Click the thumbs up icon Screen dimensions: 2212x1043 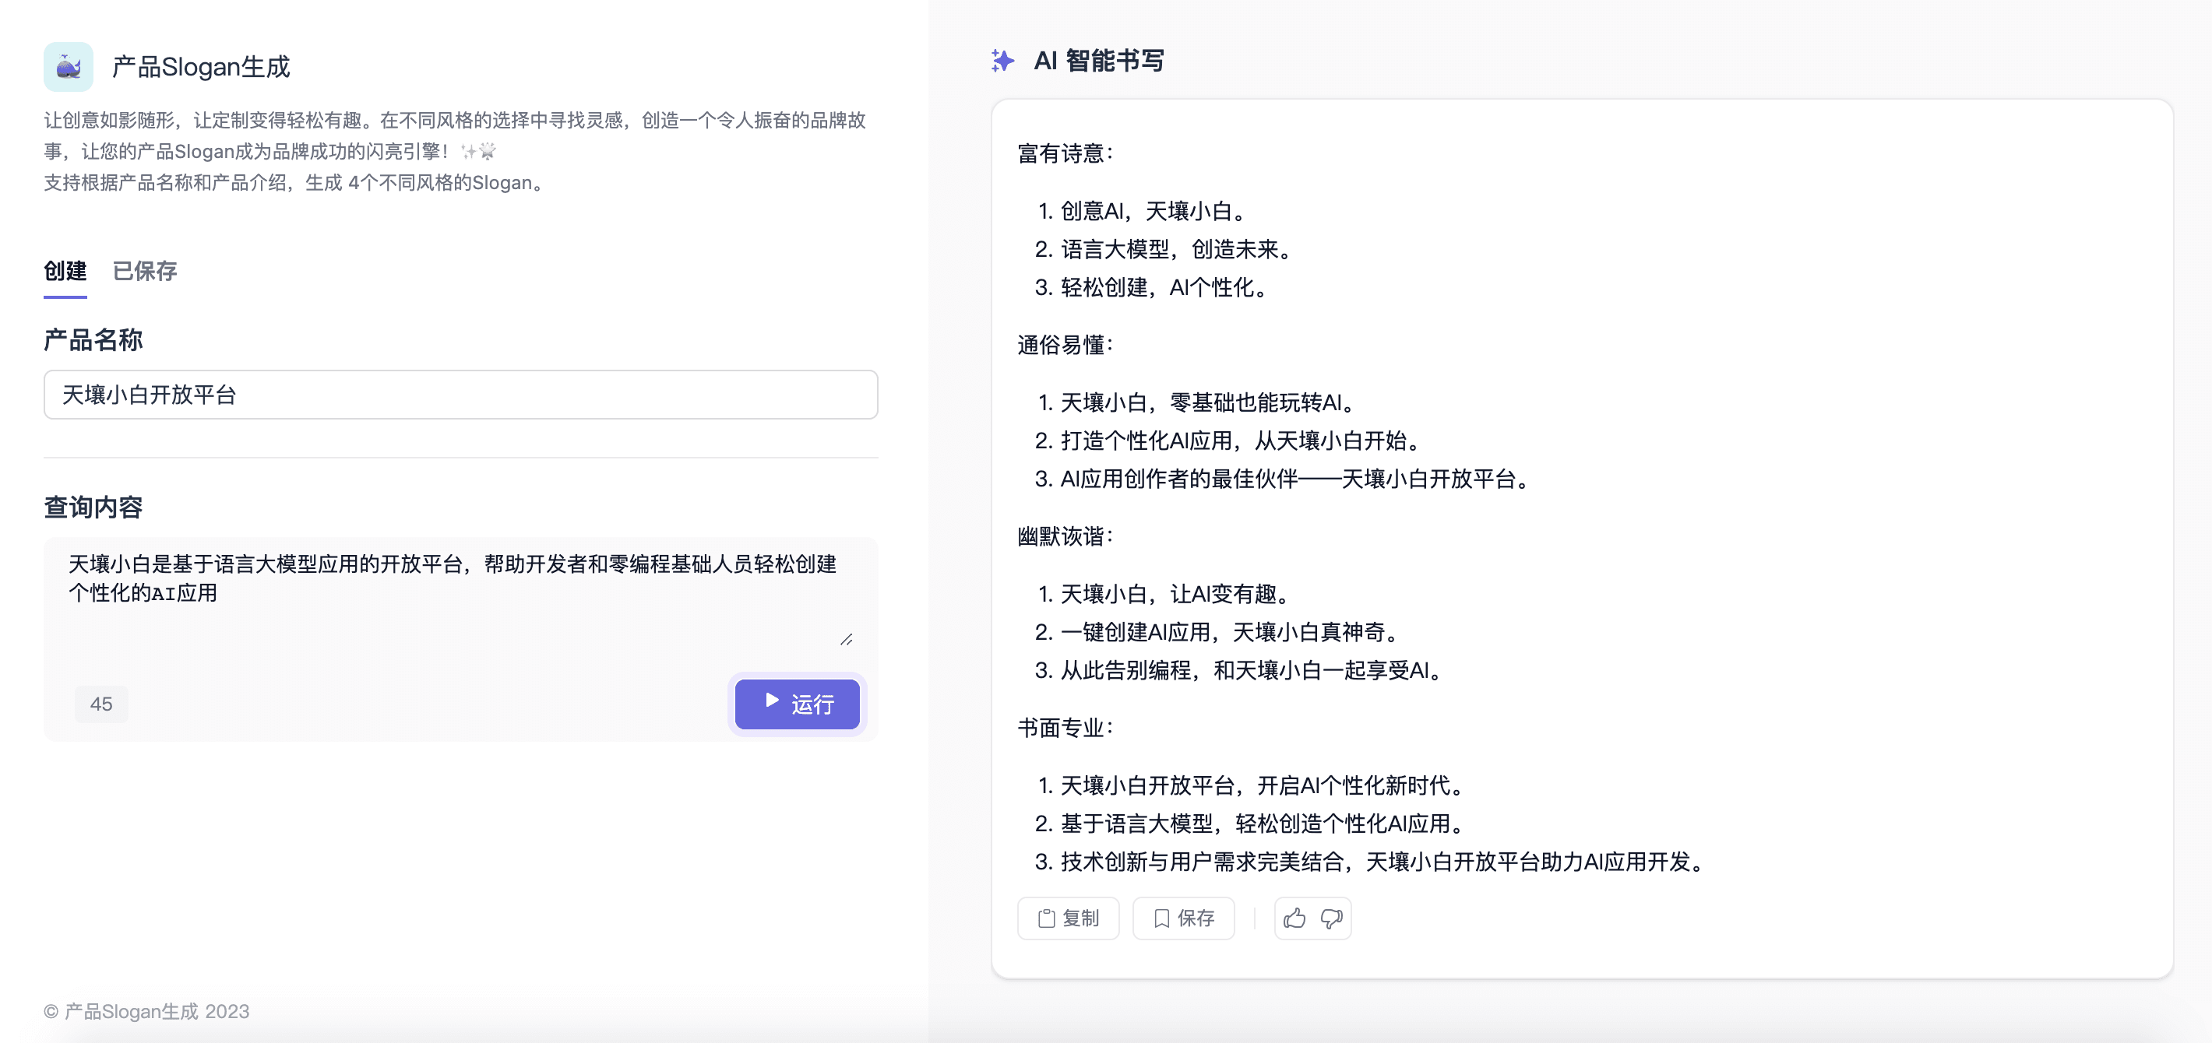pos(1294,918)
